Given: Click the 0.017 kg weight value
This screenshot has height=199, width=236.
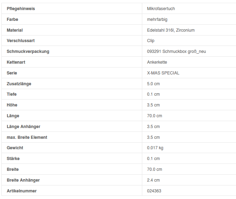Looking at the screenshot, I should (x=155, y=148).
